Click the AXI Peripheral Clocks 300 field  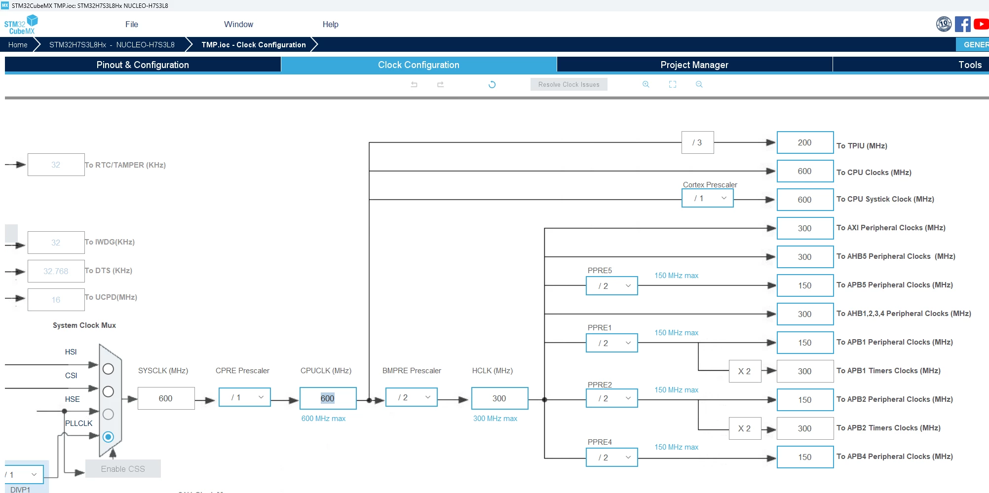(x=805, y=228)
